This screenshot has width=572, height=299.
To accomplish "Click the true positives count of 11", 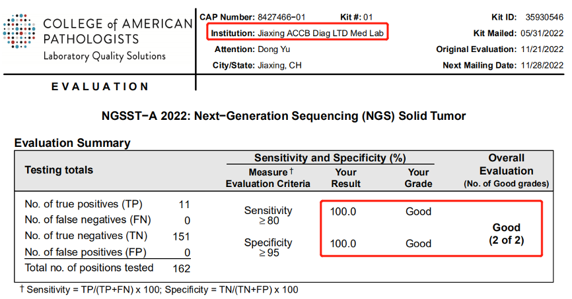I will [184, 204].
